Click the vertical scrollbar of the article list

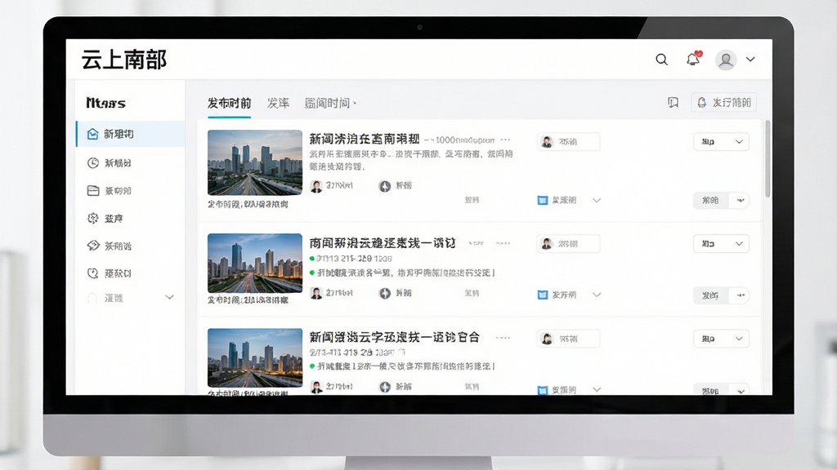pyautogui.click(x=768, y=159)
